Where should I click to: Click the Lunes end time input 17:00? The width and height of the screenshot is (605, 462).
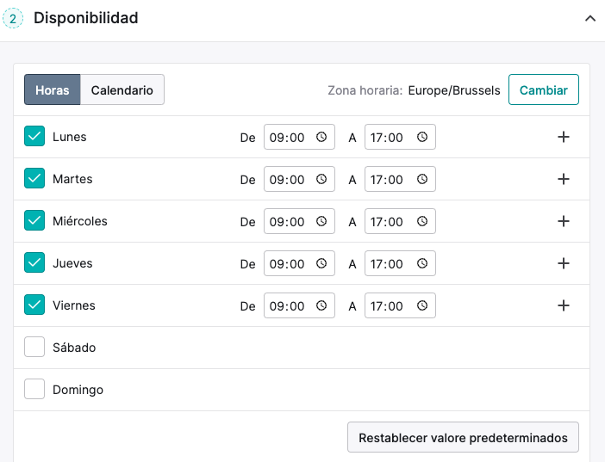400,137
